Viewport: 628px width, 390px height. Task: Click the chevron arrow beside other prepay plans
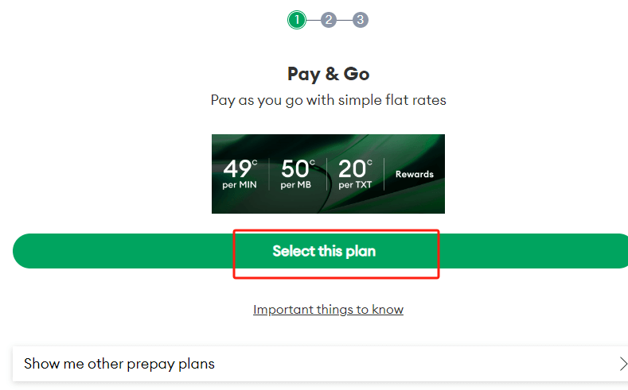click(622, 364)
